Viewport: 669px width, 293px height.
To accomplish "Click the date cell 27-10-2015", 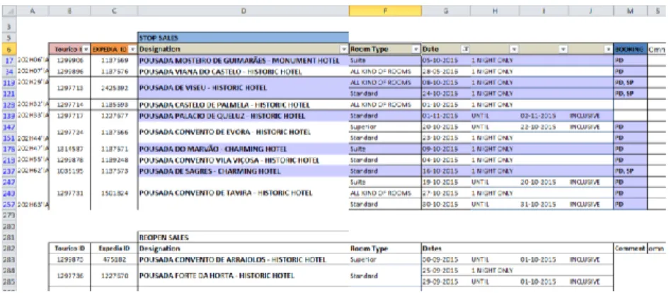I will 446,193.
